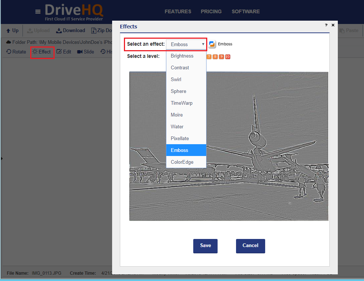Select ColorEdge in the effect list
The image size is (364, 281).
coord(182,162)
